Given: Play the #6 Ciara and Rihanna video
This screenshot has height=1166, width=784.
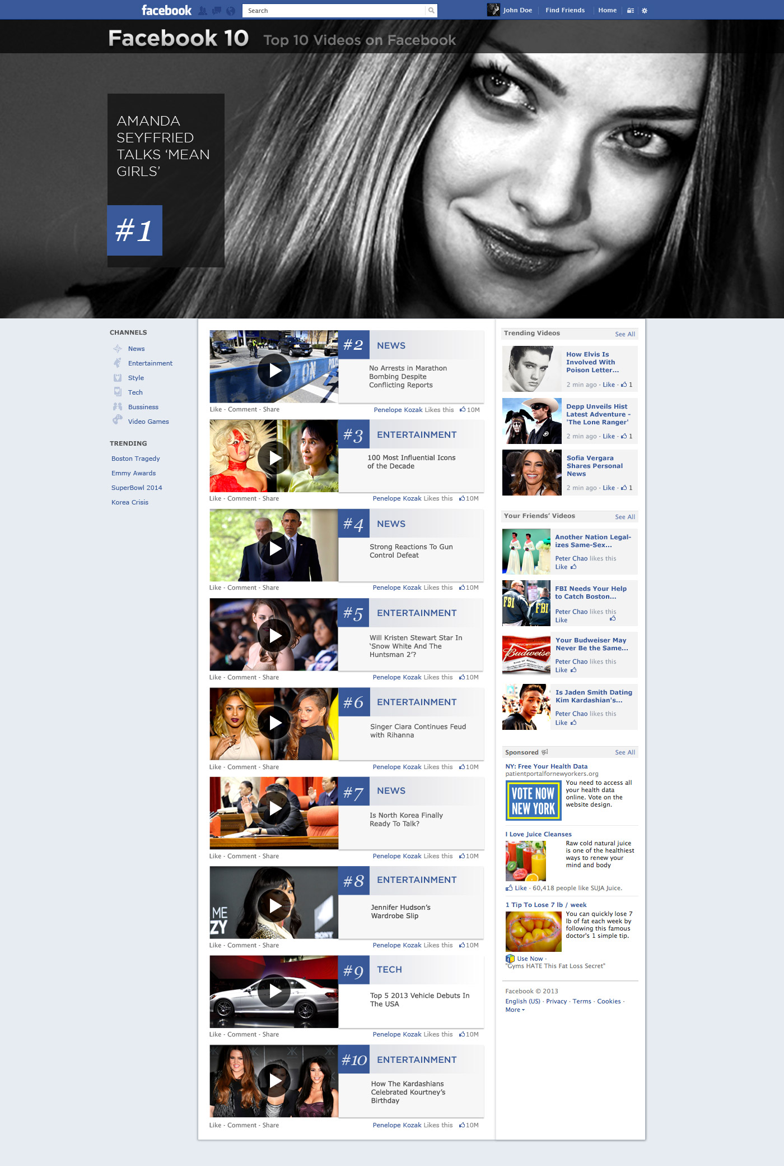Looking at the screenshot, I should click(x=274, y=723).
